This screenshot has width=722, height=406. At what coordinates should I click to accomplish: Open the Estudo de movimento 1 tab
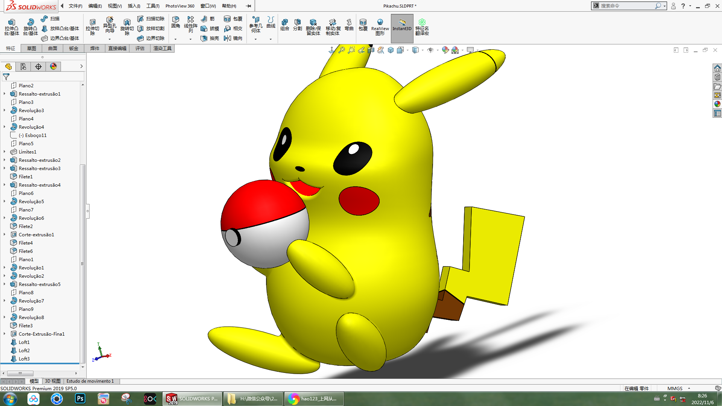coord(90,381)
